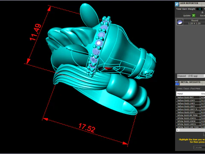Open the Diamond (3.52 spg) material dropdown
This screenshot has height=154, width=205.
(x=191, y=76)
